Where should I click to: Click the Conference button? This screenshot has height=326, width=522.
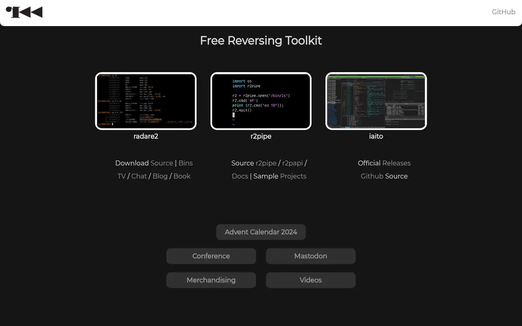click(211, 256)
